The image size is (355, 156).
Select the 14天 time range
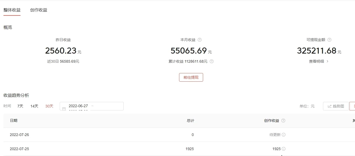tap(34, 106)
